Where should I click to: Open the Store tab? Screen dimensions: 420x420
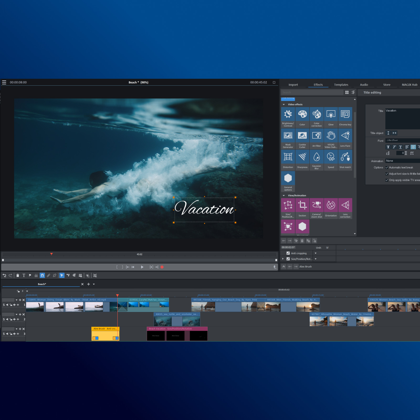pos(387,85)
